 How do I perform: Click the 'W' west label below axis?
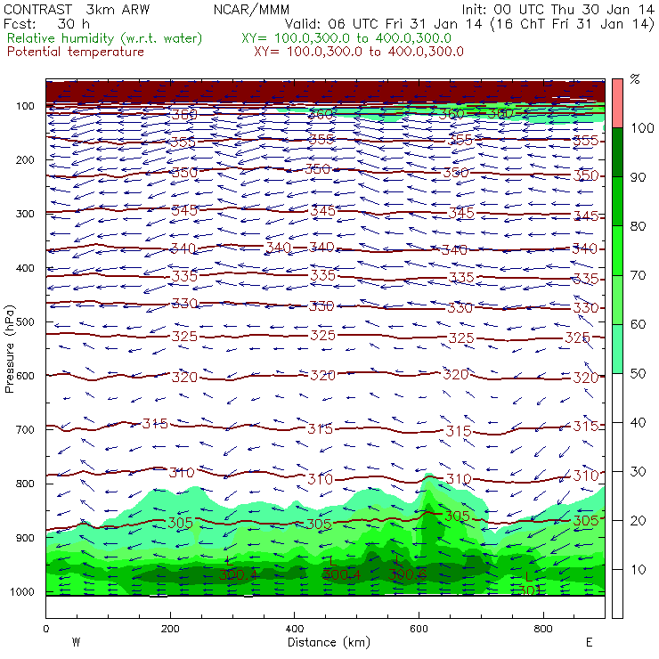76,642
